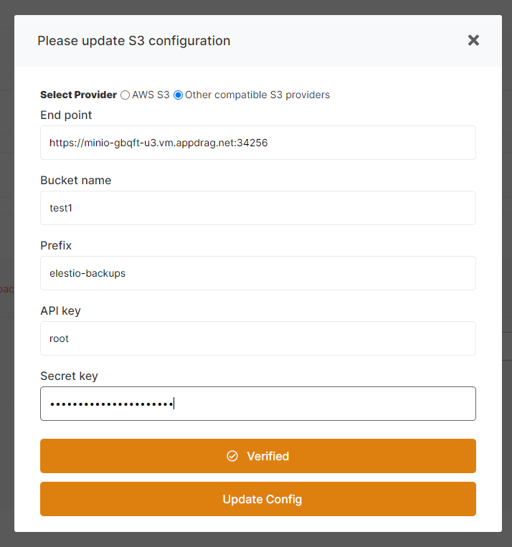Click into the masked Secret key field
Image resolution: width=512 pixels, height=547 pixels.
tap(258, 404)
